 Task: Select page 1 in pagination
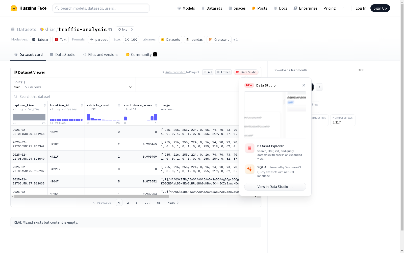pos(119,203)
